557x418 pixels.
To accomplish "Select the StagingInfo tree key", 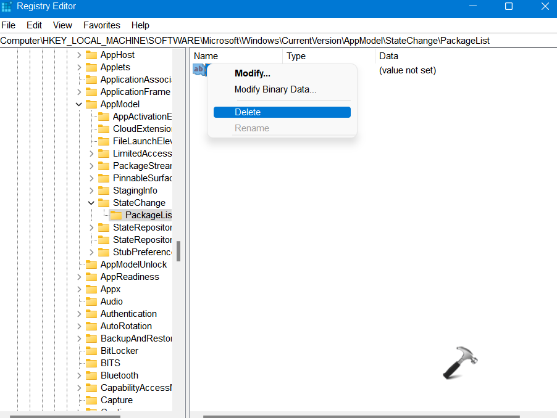I will (x=135, y=191).
